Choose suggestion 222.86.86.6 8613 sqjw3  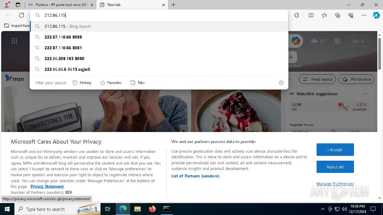159,69
